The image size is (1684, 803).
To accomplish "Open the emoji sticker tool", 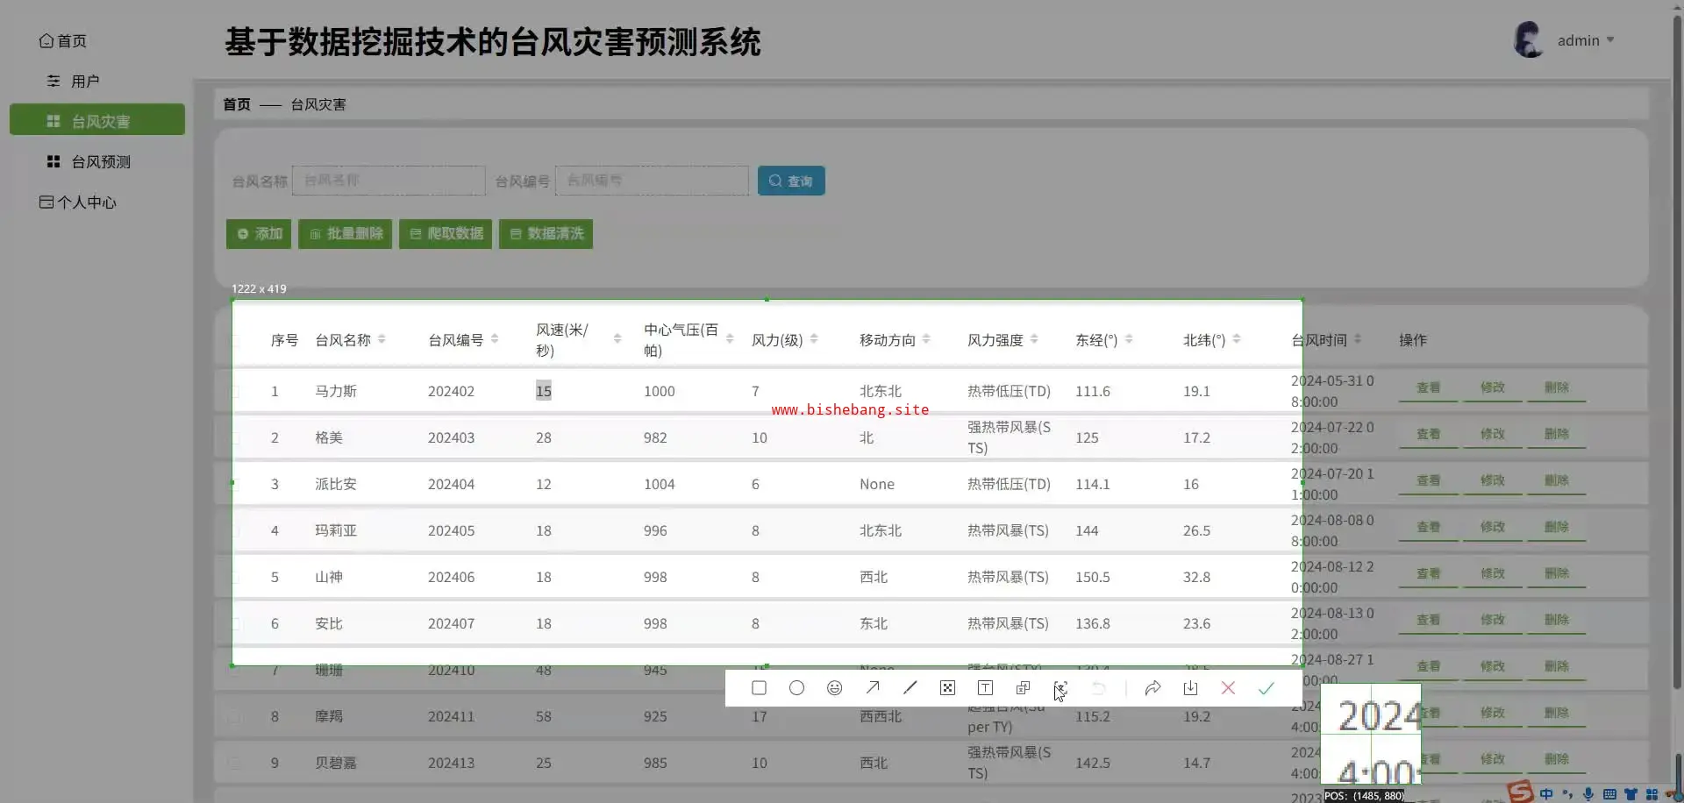I will click(x=834, y=688).
